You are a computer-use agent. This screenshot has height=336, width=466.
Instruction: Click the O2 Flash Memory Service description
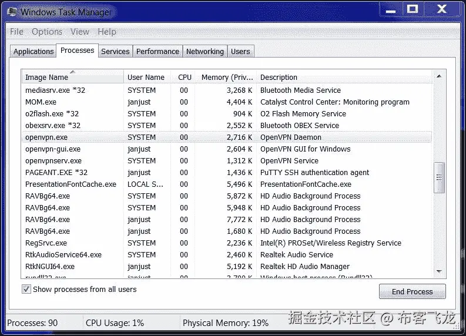tap(303, 114)
